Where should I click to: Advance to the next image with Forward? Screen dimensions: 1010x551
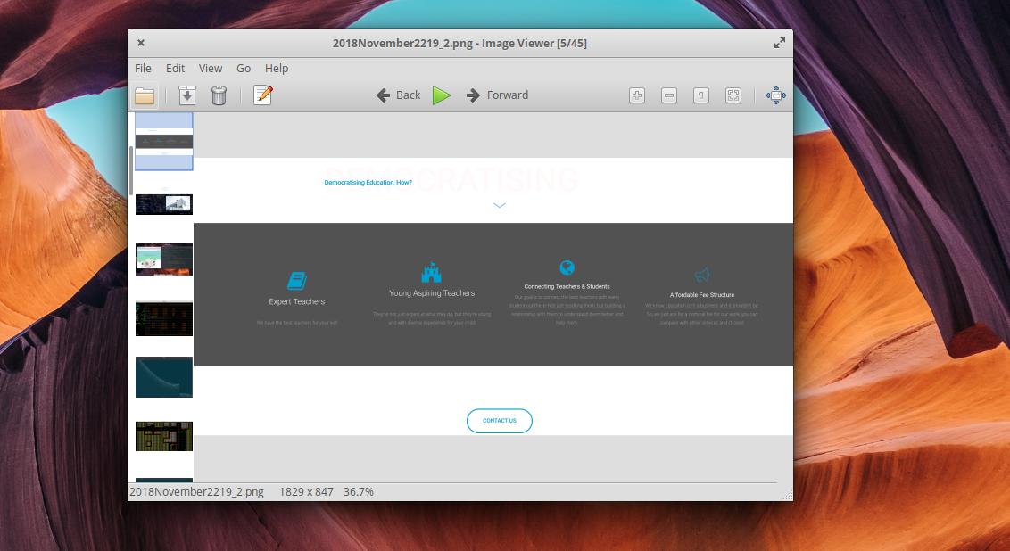(x=498, y=95)
